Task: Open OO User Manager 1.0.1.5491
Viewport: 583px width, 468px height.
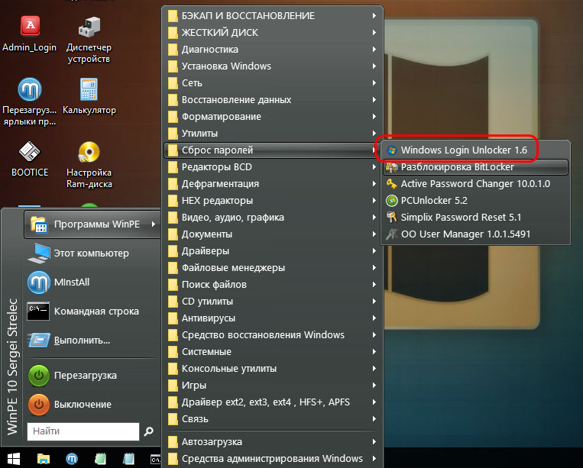Action: pos(475,234)
